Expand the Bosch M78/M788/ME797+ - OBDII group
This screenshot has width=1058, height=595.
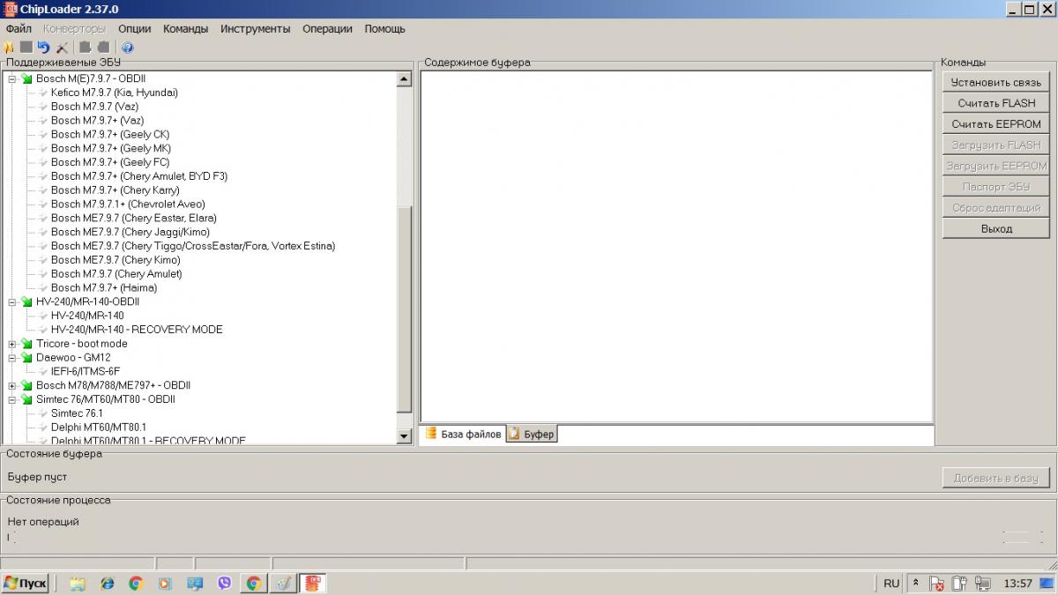click(x=12, y=385)
